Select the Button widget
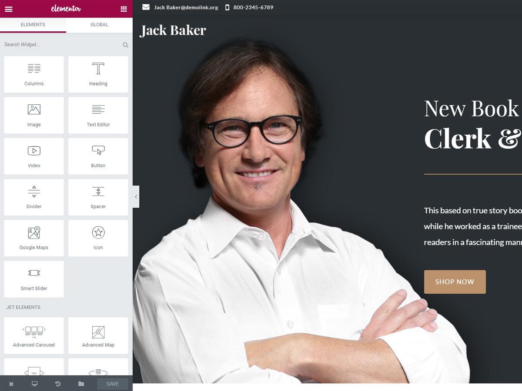The height and width of the screenshot is (391, 522). (x=98, y=156)
